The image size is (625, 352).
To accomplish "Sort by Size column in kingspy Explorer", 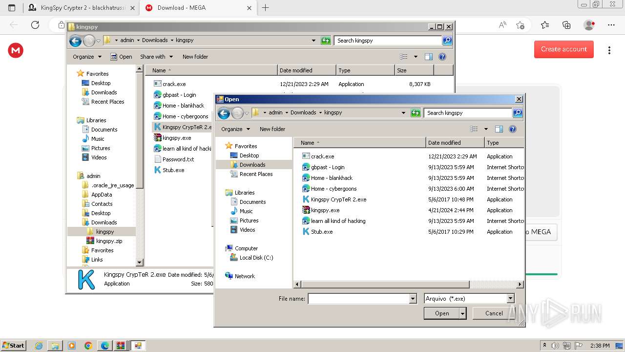I will click(x=414, y=70).
